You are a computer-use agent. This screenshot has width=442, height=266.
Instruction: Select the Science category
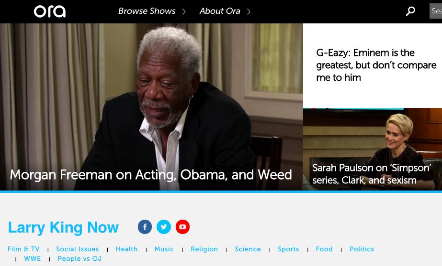coord(248,249)
